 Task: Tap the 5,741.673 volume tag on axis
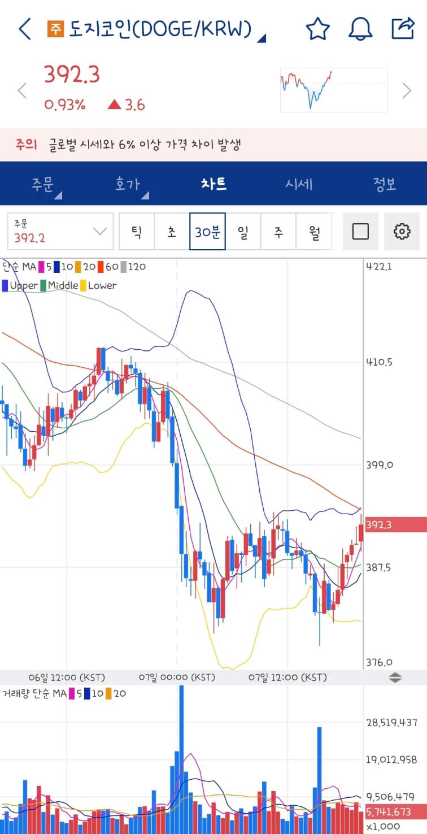pyautogui.click(x=395, y=811)
